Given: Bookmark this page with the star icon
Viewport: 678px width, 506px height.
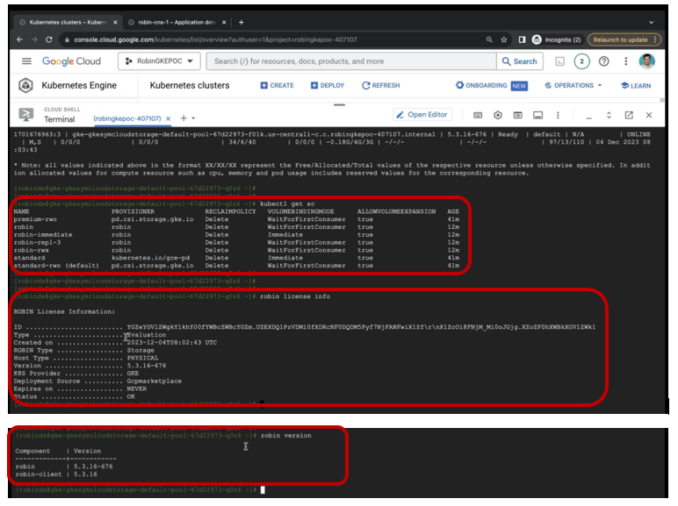Looking at the screenshot, I should pos(504,39).
